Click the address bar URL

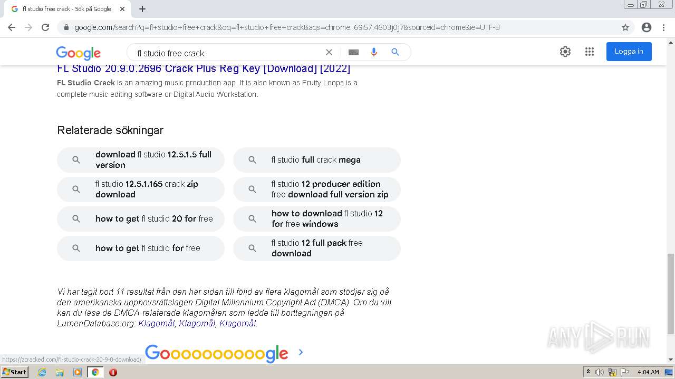[x=287, y=27]
